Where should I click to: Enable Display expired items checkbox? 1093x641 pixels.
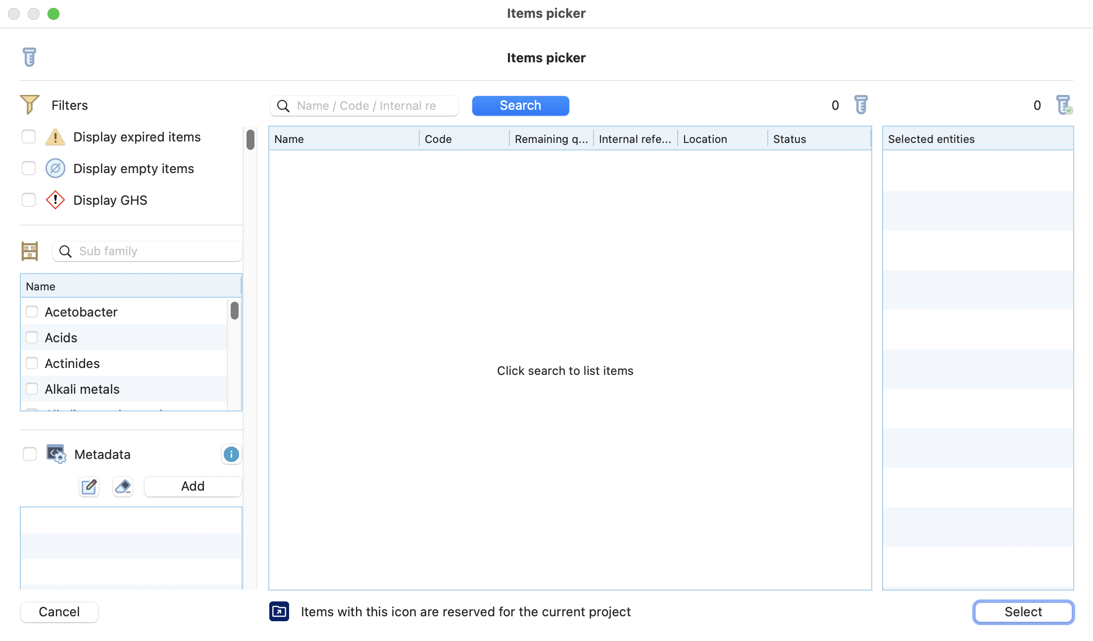[29, 137]
